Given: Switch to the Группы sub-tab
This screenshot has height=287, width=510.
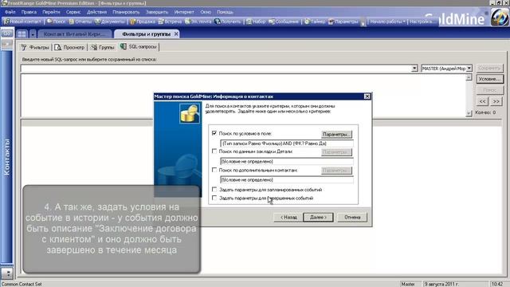Looking at the screenshot, I should (103, 47).
